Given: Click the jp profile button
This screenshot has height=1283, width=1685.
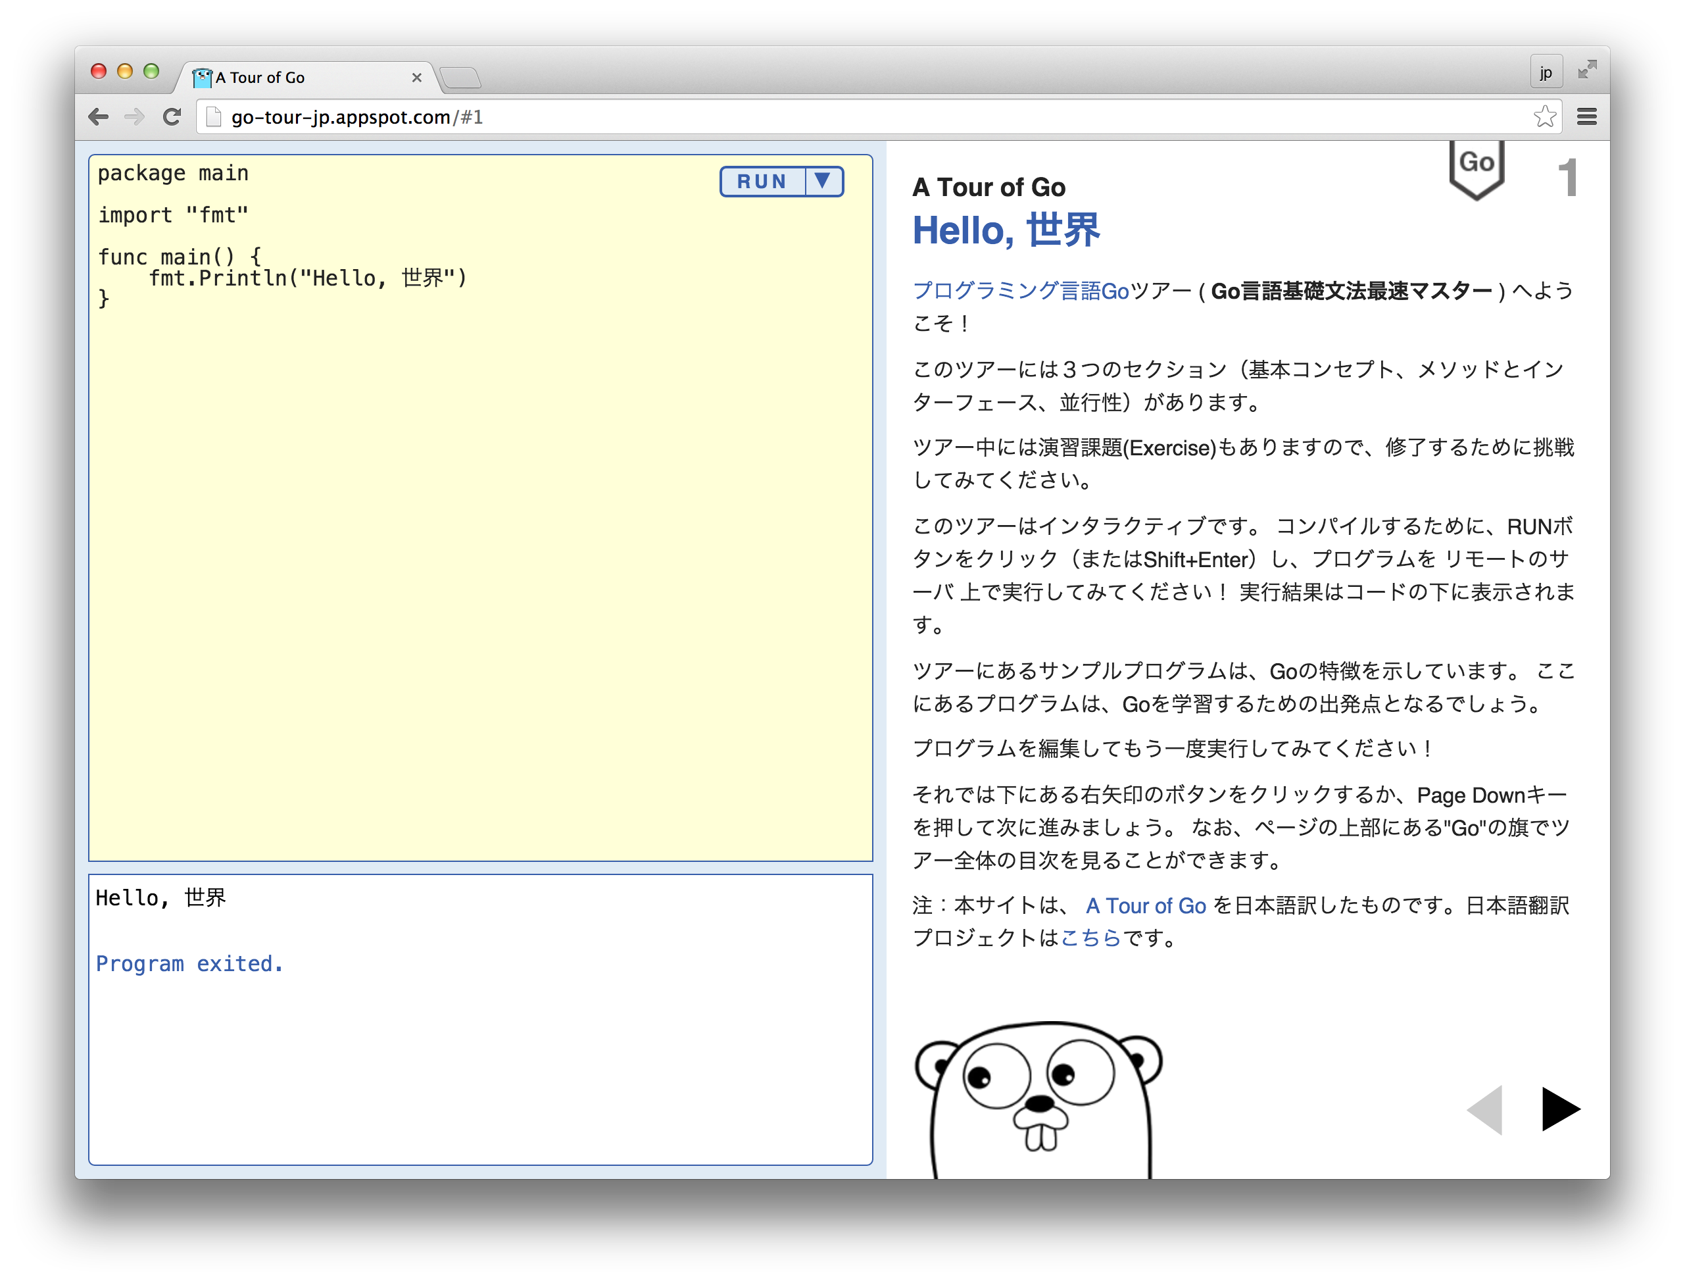Looking at the screenshot, I should (1546, 72).
